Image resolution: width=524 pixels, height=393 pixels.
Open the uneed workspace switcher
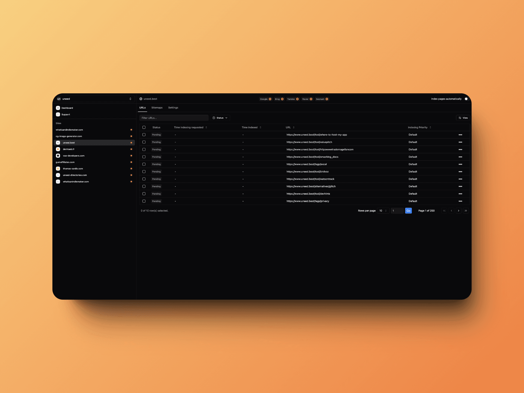pos(94,99)
